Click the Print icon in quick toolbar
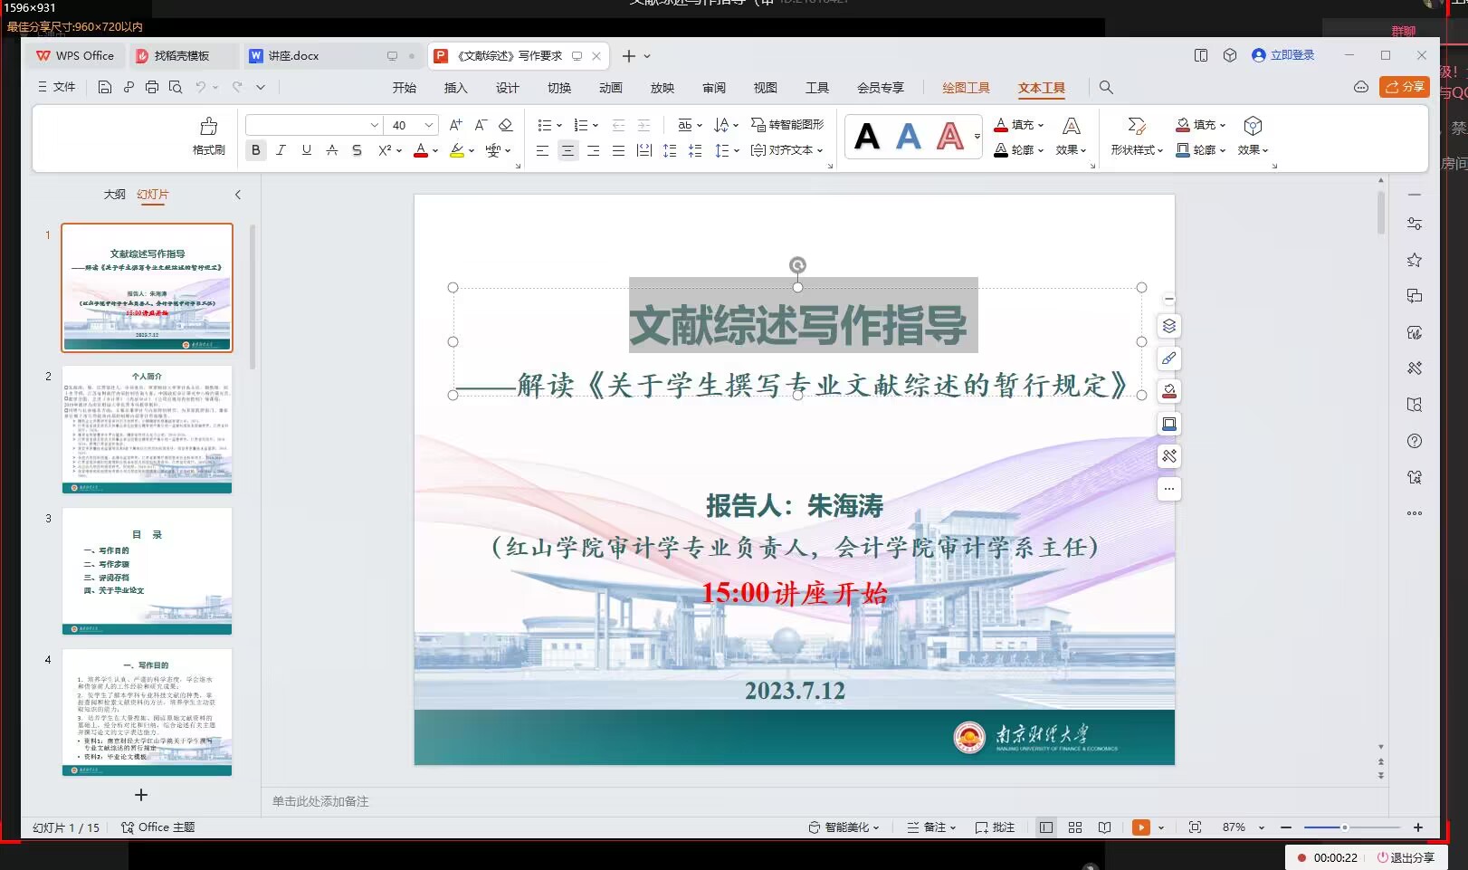This screenshot has height=870, width=1468. click(152, 87)
